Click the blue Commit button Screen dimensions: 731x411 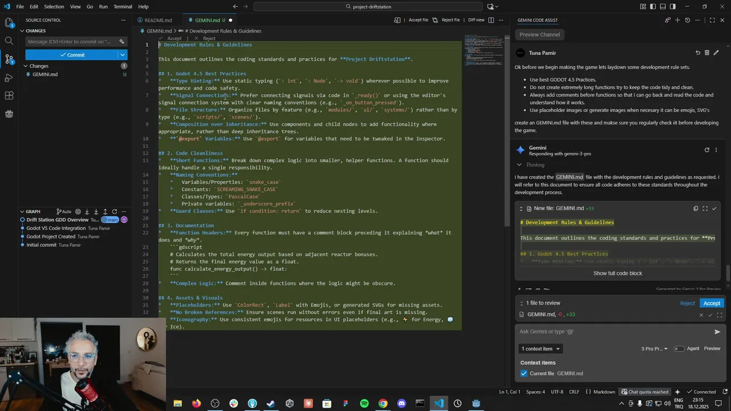pyautogui.click(x=71, y=55)
